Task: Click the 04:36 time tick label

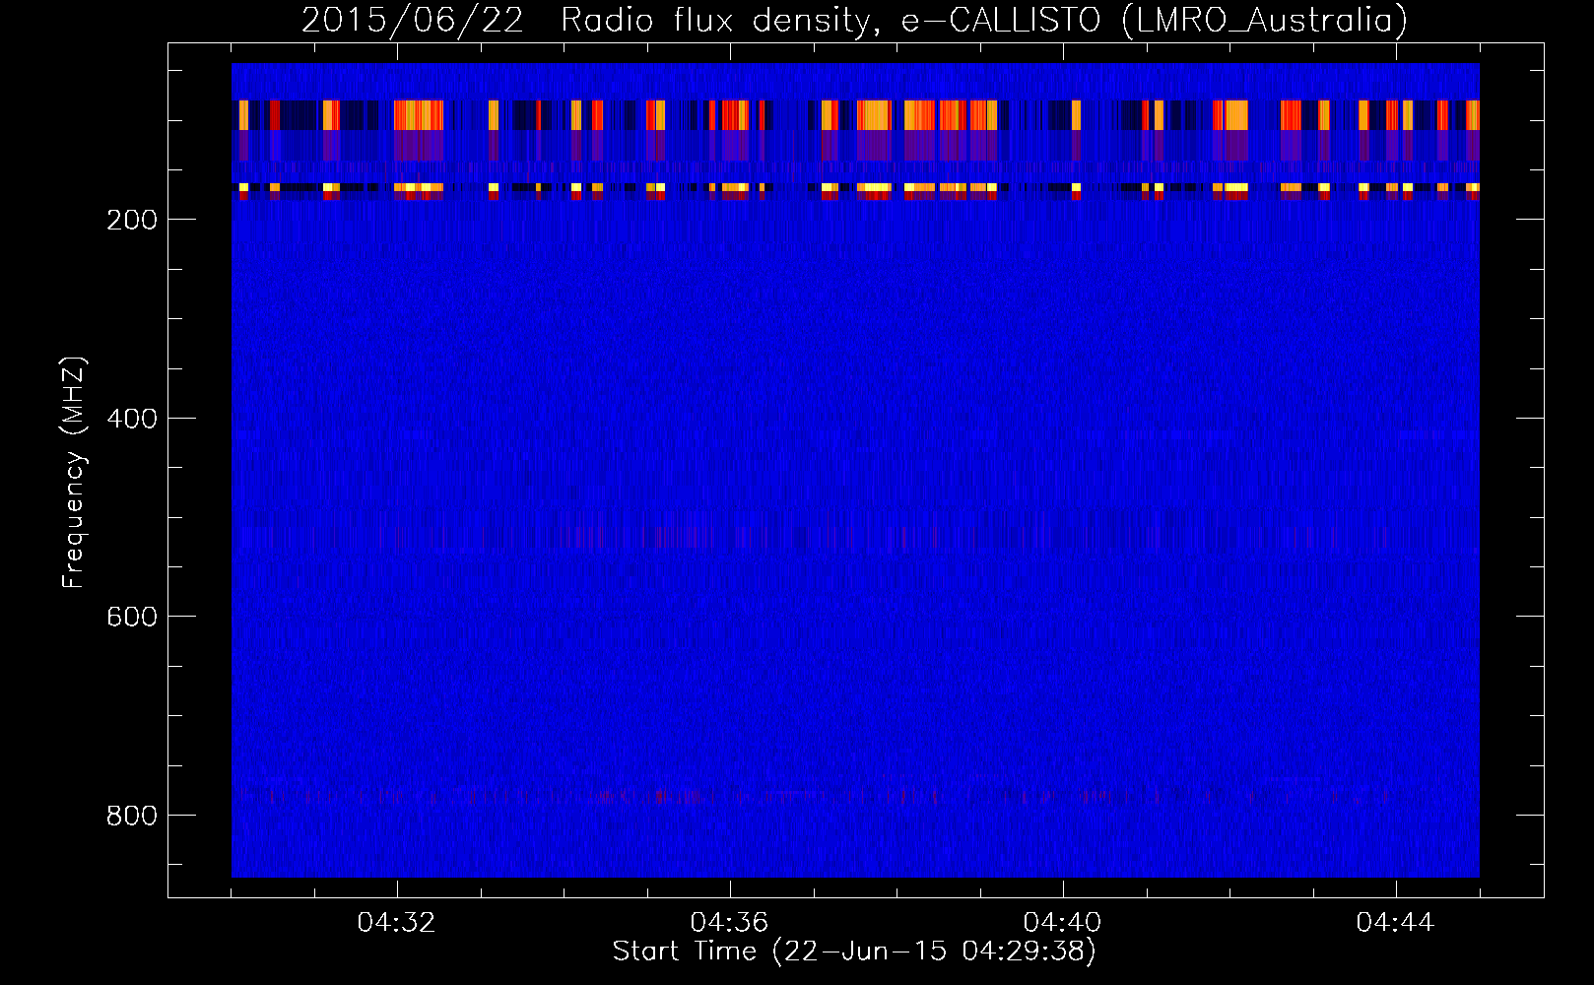Action: click(729, 923)
